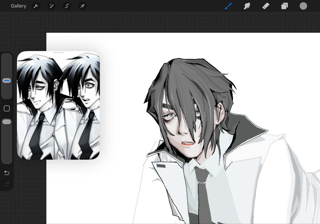This screenshot has height=224, width=320.
Task: Select the Brush tool
Action: [x=228, y=6]
